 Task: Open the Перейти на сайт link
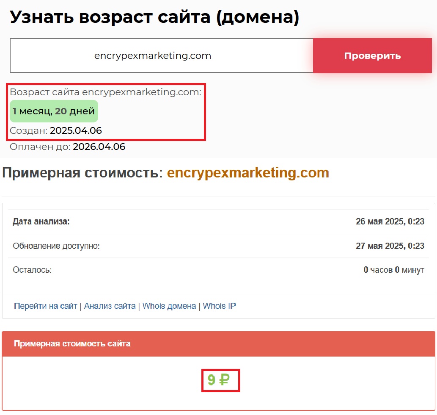coord(44,306)
